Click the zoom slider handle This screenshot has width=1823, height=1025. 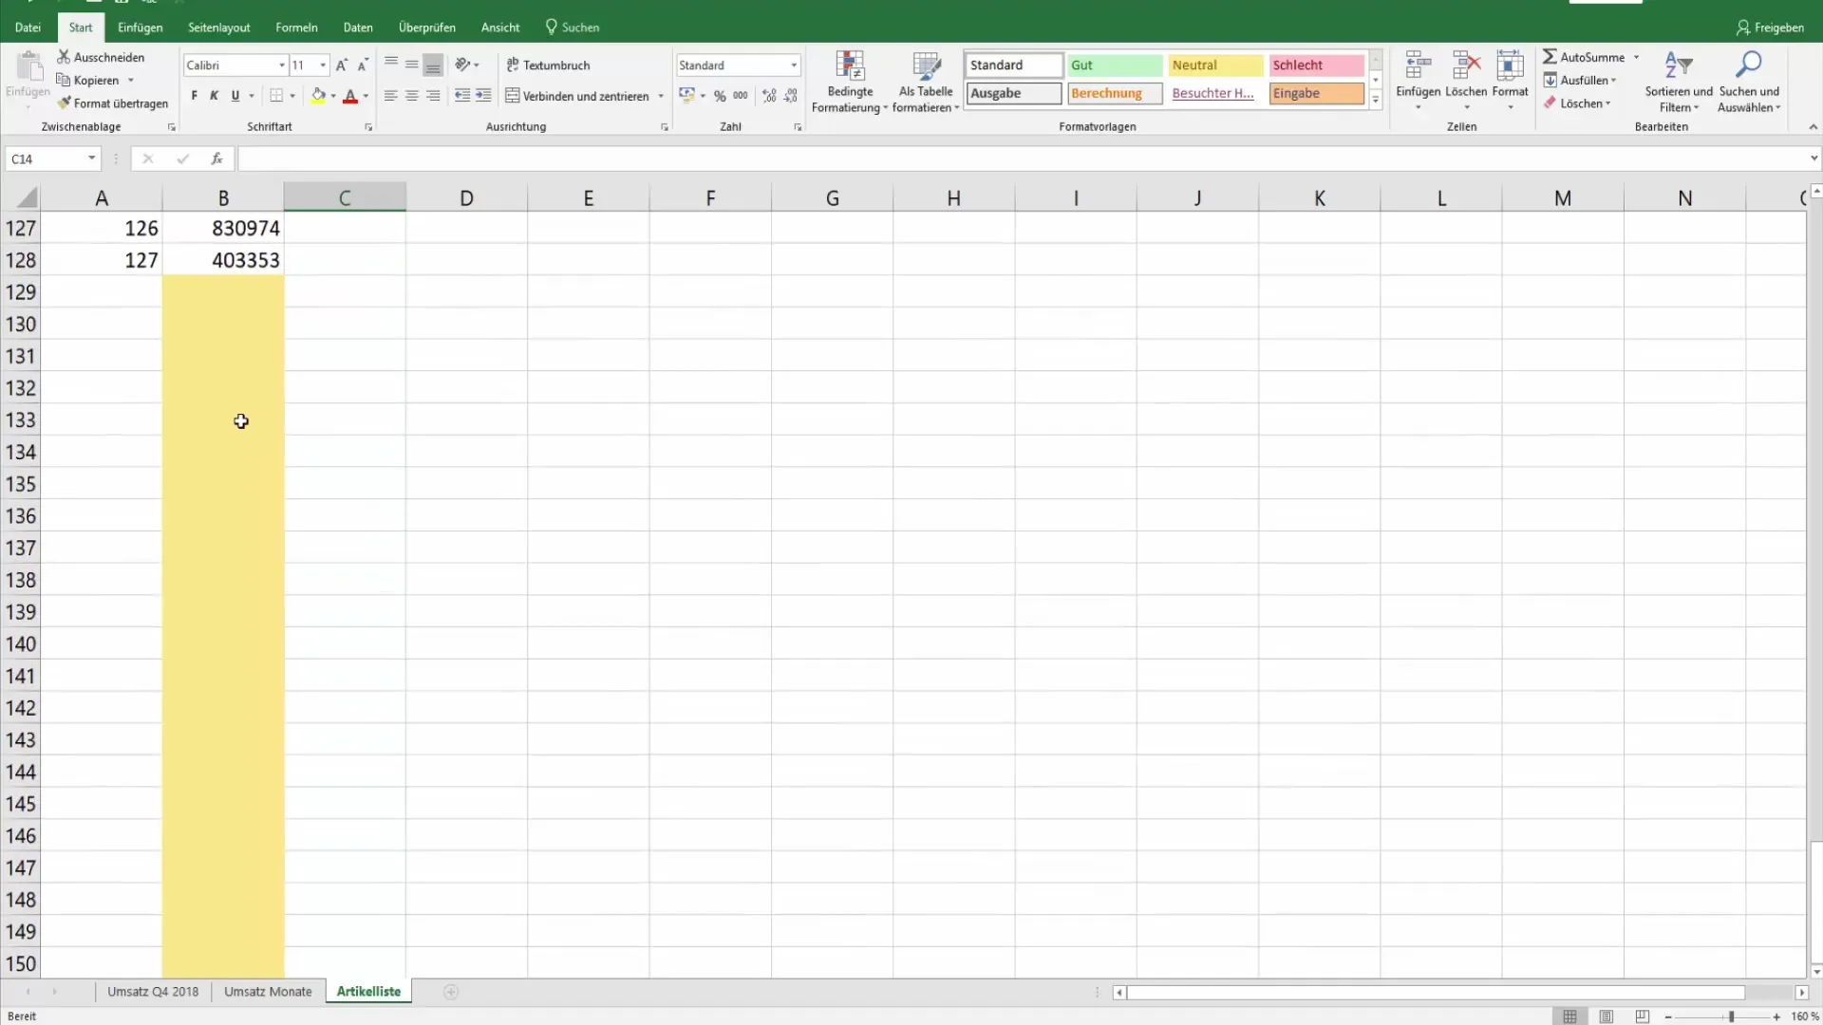[x=1731, y=1016]
